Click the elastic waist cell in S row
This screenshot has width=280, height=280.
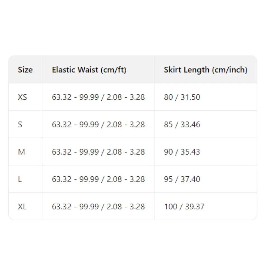coord(98,124)
